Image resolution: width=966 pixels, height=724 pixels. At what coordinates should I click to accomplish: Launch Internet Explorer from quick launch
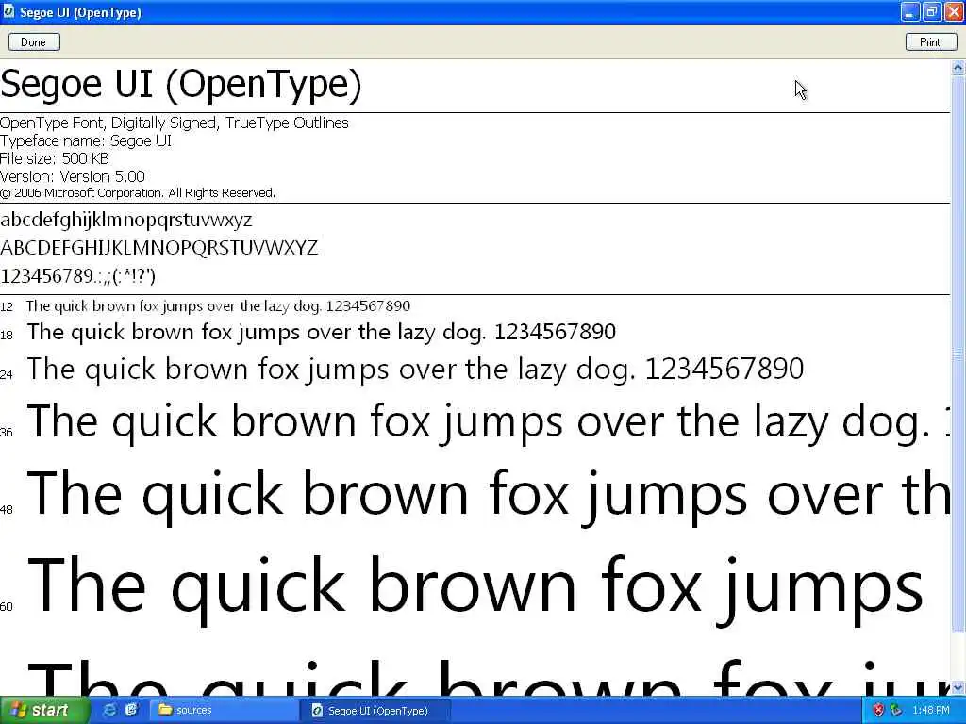[109, 710]
